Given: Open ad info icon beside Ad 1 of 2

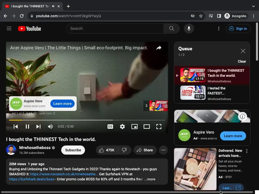Looking at the screenshot, I should pyautogui.click(x=35, y=113).
